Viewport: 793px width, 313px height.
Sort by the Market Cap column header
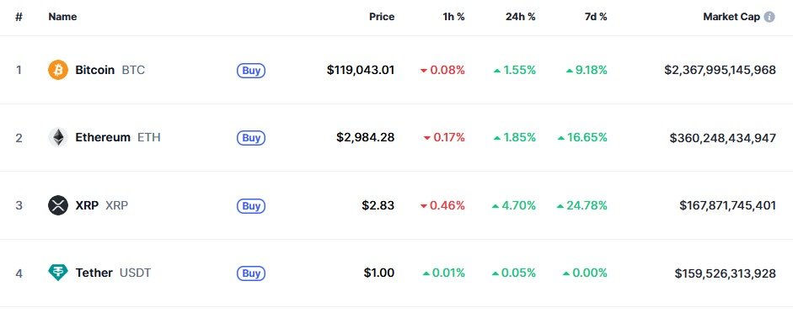coord(731,17)
